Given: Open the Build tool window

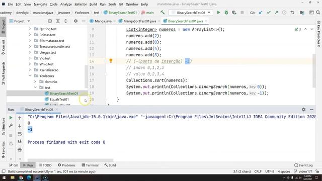Looking at the screenshot, I should (x=110, y=165).
